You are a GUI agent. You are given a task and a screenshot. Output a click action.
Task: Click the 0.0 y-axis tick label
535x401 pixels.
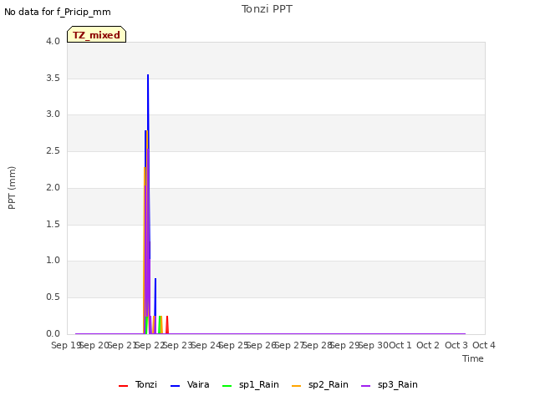(x=53, y=333)
